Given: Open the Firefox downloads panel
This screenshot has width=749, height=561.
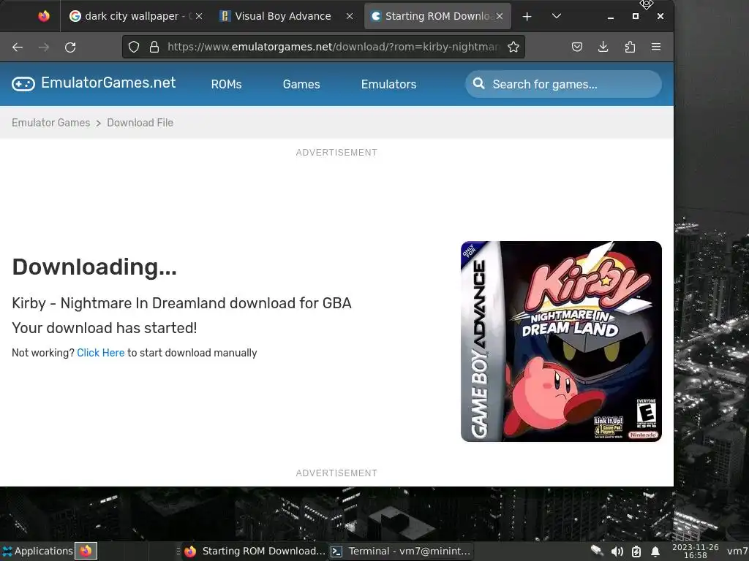Looking at the screenshot, I should [x=603, y=47].
